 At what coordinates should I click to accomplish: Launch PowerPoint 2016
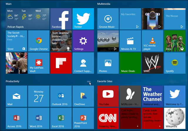83,118
